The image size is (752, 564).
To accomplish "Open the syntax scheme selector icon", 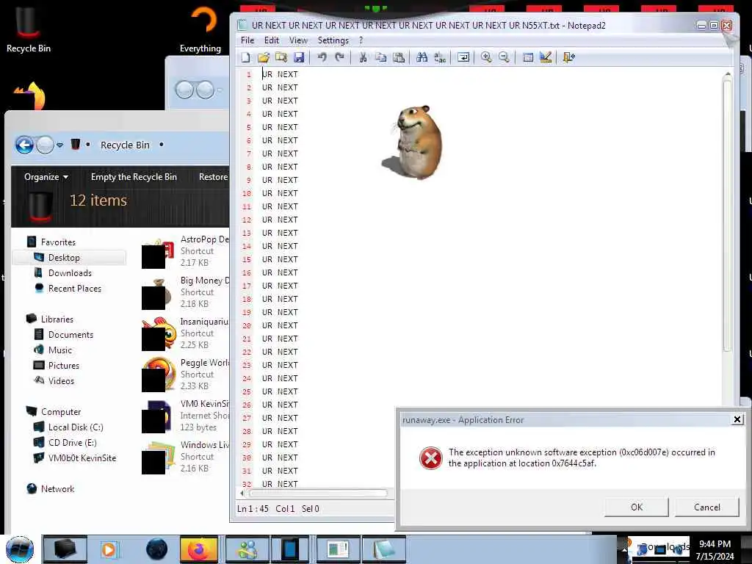I will (x=527, y=57).
